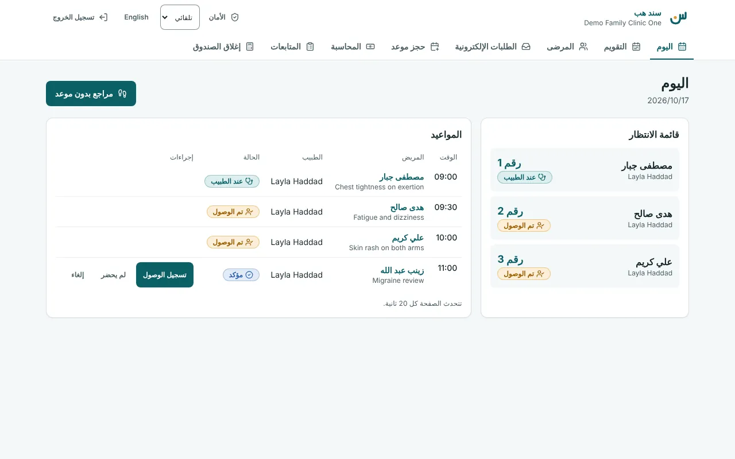Screen dimensions: 735x459
Task: Open patient مصطفى جبار in appointments table
Action: 402,177
